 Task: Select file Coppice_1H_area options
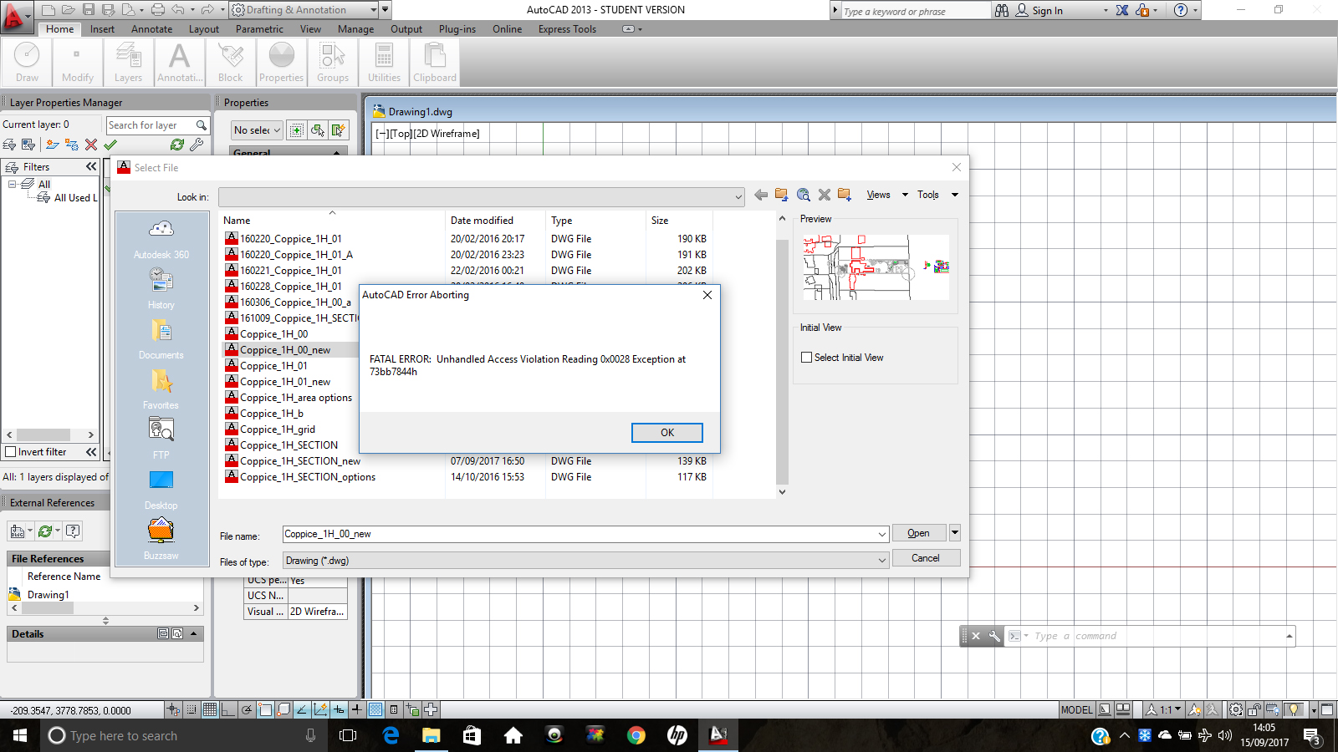[296, 398]
